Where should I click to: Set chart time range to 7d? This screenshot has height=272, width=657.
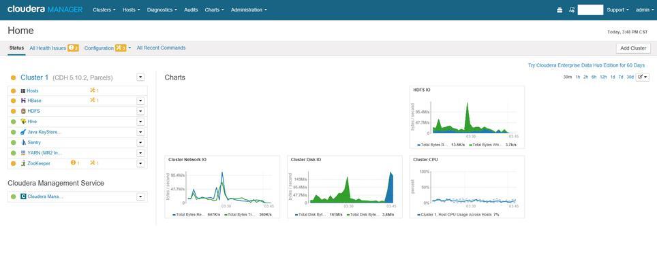coord(621,78)
